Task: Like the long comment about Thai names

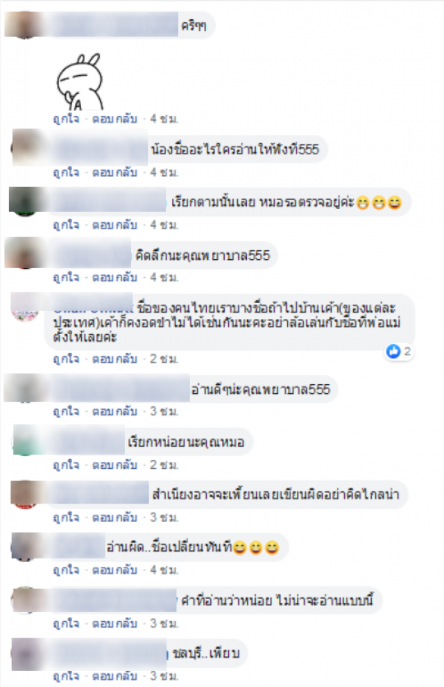Action: (x=66, y=359)
